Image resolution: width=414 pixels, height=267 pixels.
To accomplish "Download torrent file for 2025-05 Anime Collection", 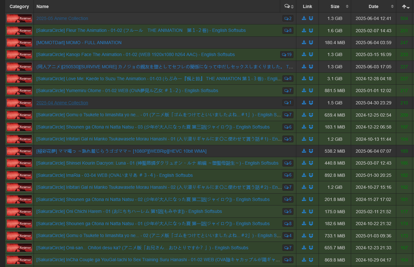I will (x=304, y=18).
